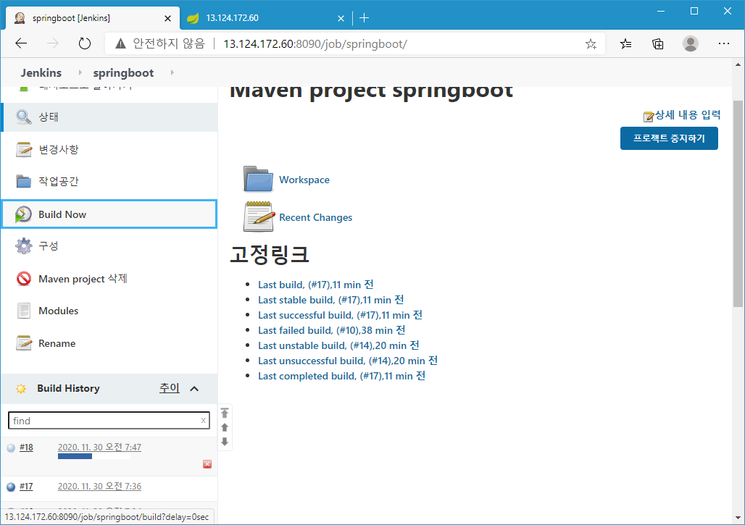Viewport: 745px width, 525px height.
Task: Click the notepad icon beside 변경사항
Action: click(23, 149)
